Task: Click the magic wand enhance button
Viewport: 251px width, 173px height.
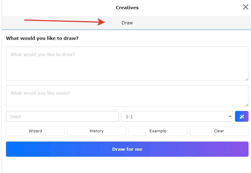Action: pyautogui.click(x=242, y=116)
